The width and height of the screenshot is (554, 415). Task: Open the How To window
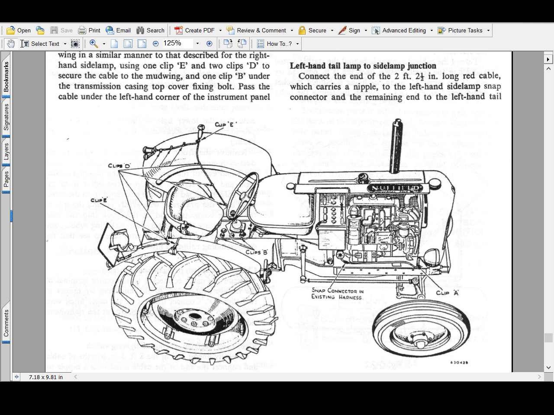click(x=277, y=43)
